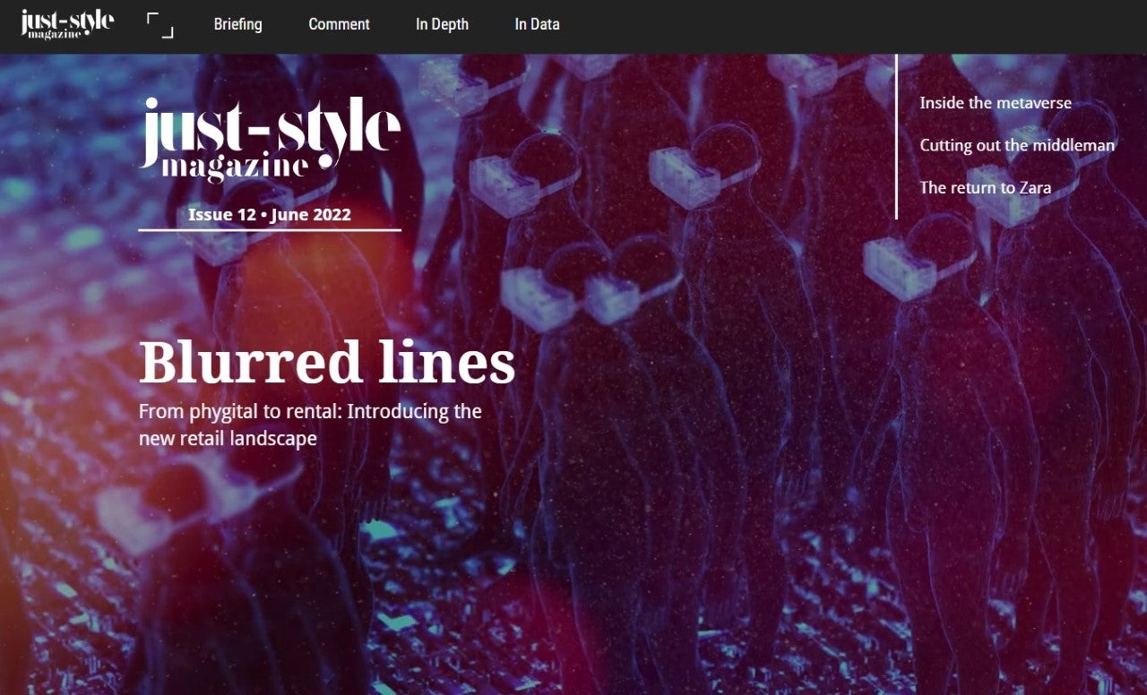
Task: Open the Briefing menu
Action: click(237, 24)
